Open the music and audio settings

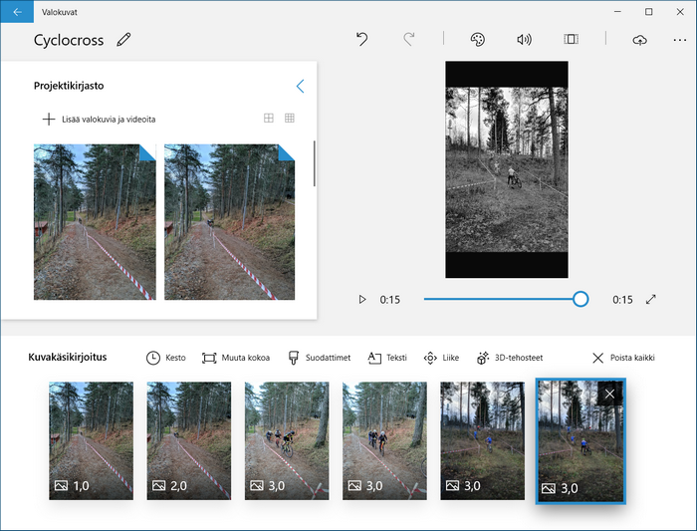524,40
